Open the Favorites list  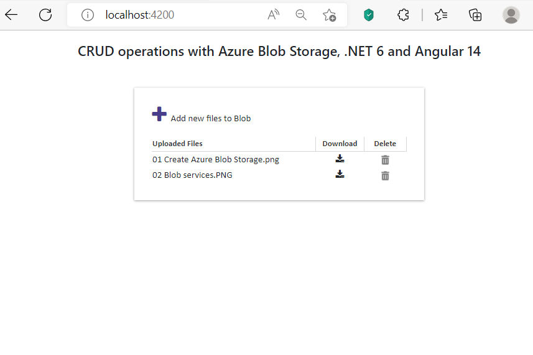coord(441,15)
